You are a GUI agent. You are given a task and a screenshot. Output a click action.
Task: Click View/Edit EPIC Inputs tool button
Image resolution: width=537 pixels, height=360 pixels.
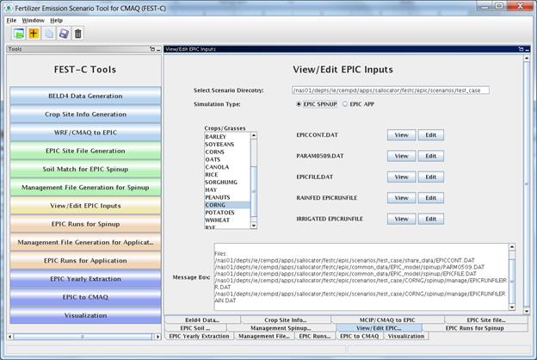point(85,205)
